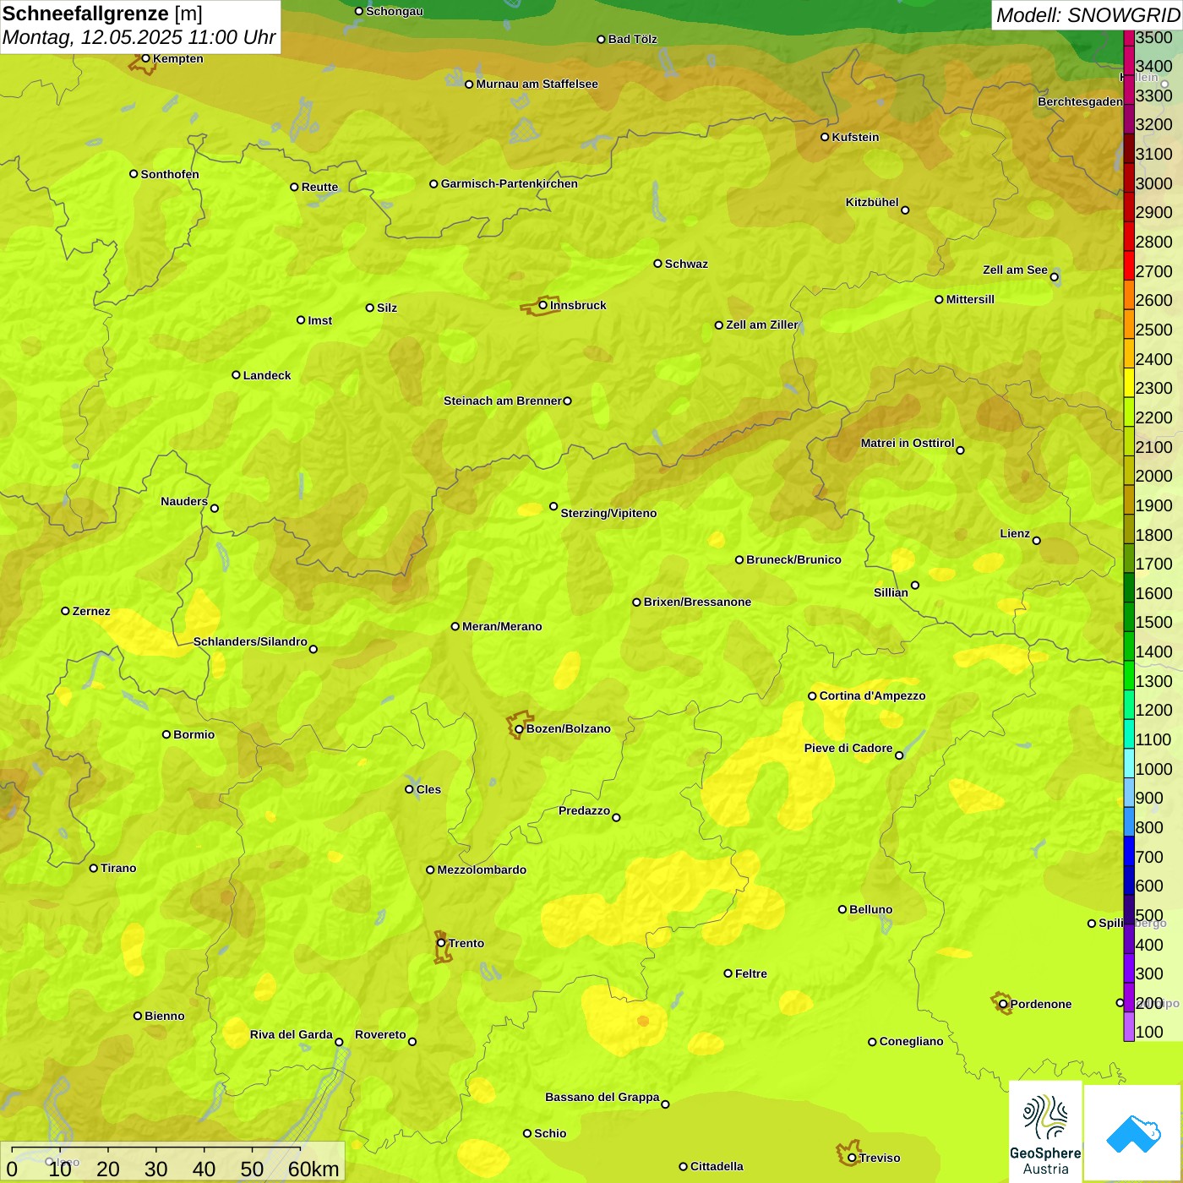
Task: Select the Kempten city marker circle
Action: [x=145, y=58]
